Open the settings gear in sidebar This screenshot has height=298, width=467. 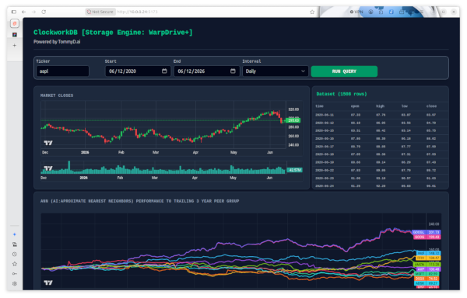click(15, 283)
